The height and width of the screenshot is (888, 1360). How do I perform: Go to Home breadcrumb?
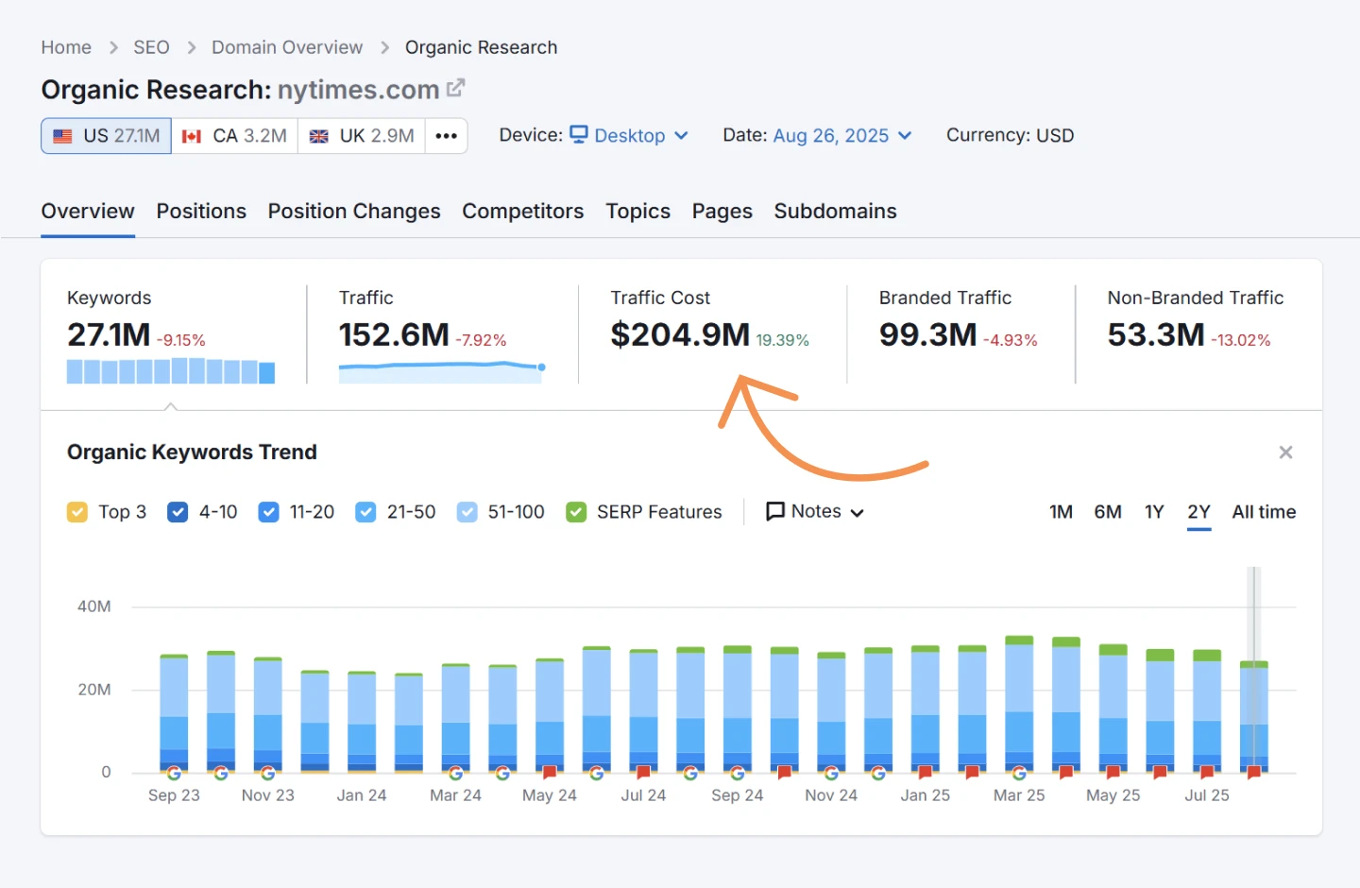pyautogui.click(x=66, y=47)
